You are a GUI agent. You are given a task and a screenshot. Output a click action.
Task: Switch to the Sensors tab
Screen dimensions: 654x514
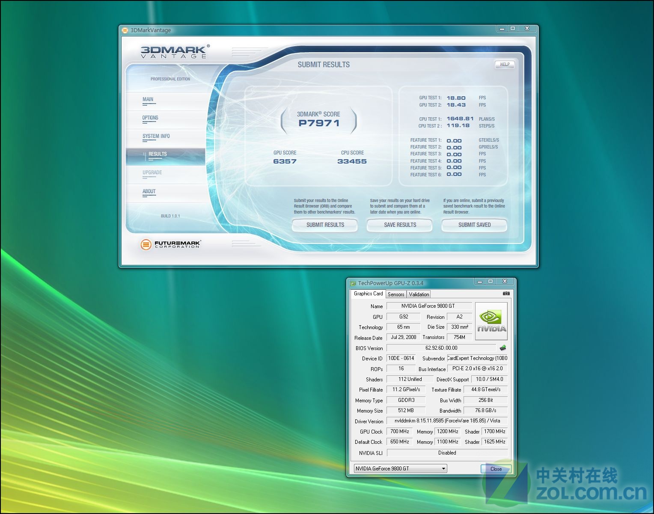396,294
